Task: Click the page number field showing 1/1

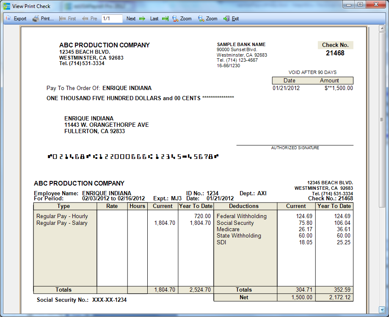Action: 112,19
